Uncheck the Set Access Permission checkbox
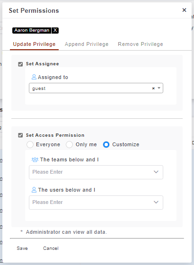 click(x=20, y=135)
